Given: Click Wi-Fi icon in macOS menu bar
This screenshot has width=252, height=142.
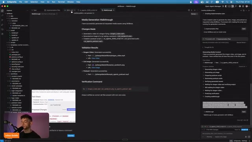Looking at the screenshot, I should [222, 2].
